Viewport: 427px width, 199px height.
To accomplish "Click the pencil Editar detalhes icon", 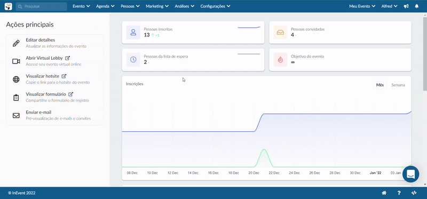I will click(16, 43).
